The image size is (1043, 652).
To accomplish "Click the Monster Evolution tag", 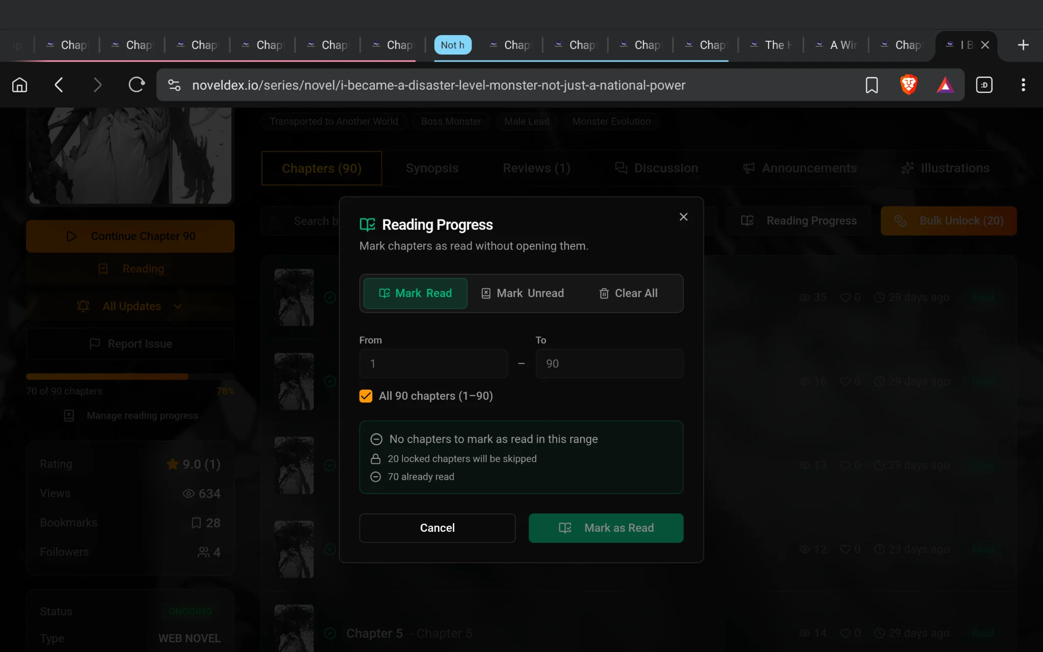I will (x=611, y=122).
